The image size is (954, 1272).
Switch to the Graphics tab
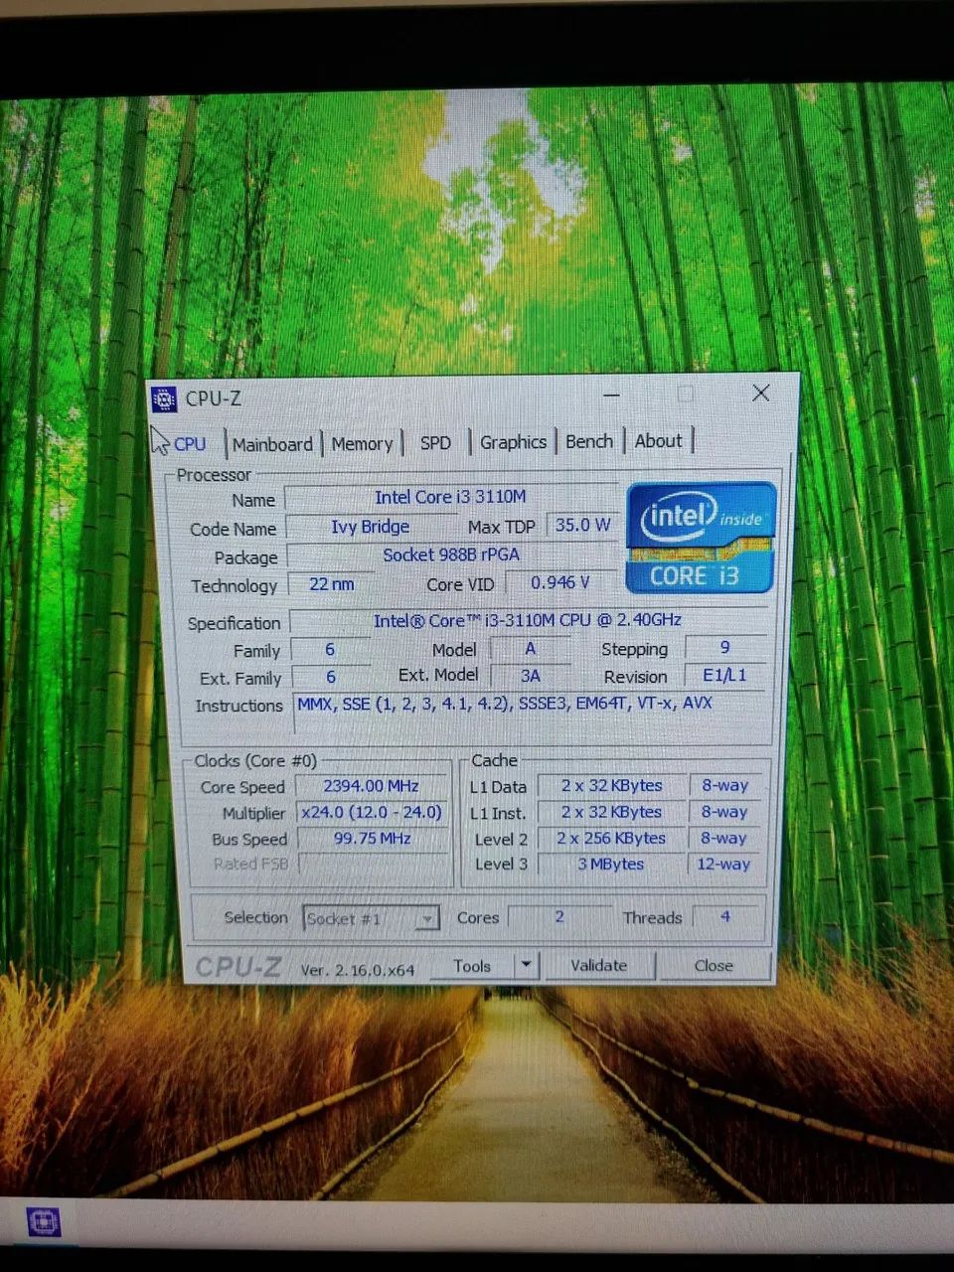coord(513,441)
